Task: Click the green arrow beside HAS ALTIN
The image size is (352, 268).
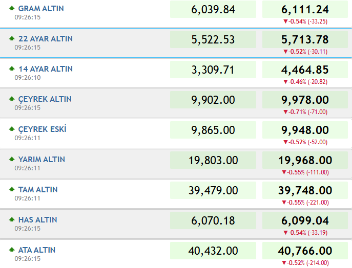Action: (12, 219)
